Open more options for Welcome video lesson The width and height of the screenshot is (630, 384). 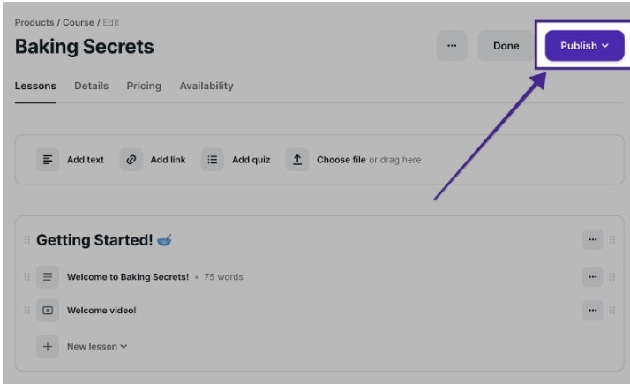coord(592,311)
